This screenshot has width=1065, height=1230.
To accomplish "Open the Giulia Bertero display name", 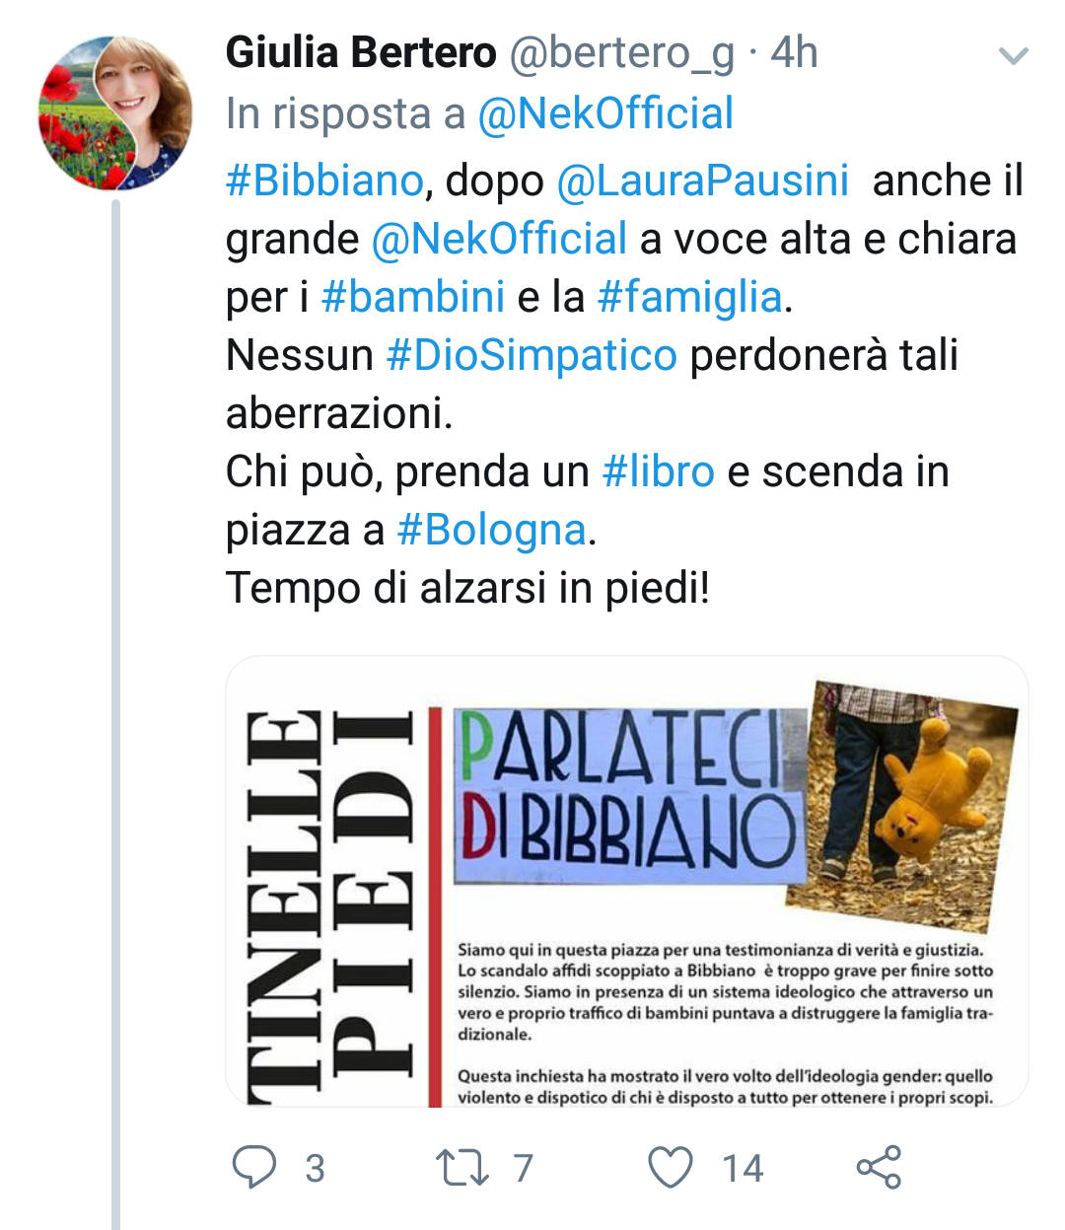I will 361,52.
